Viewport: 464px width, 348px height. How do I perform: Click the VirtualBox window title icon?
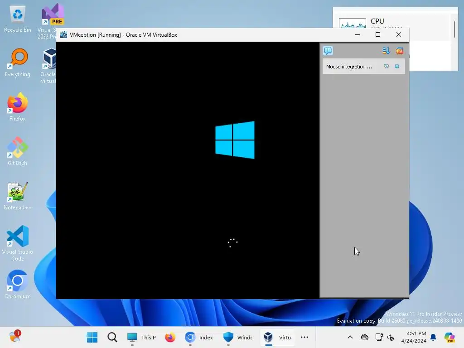tap(63, 34)
